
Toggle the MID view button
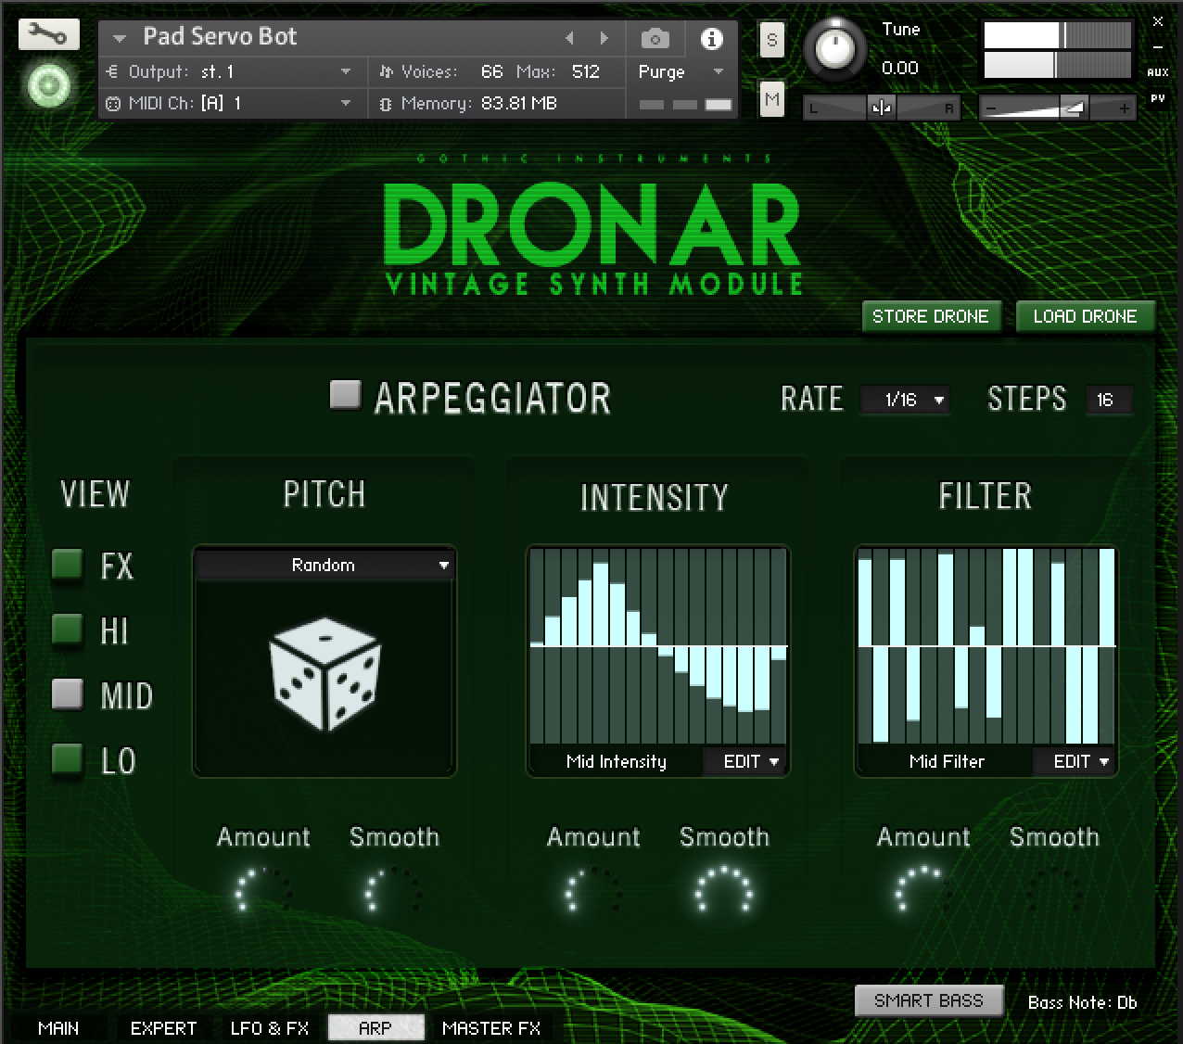67,694
